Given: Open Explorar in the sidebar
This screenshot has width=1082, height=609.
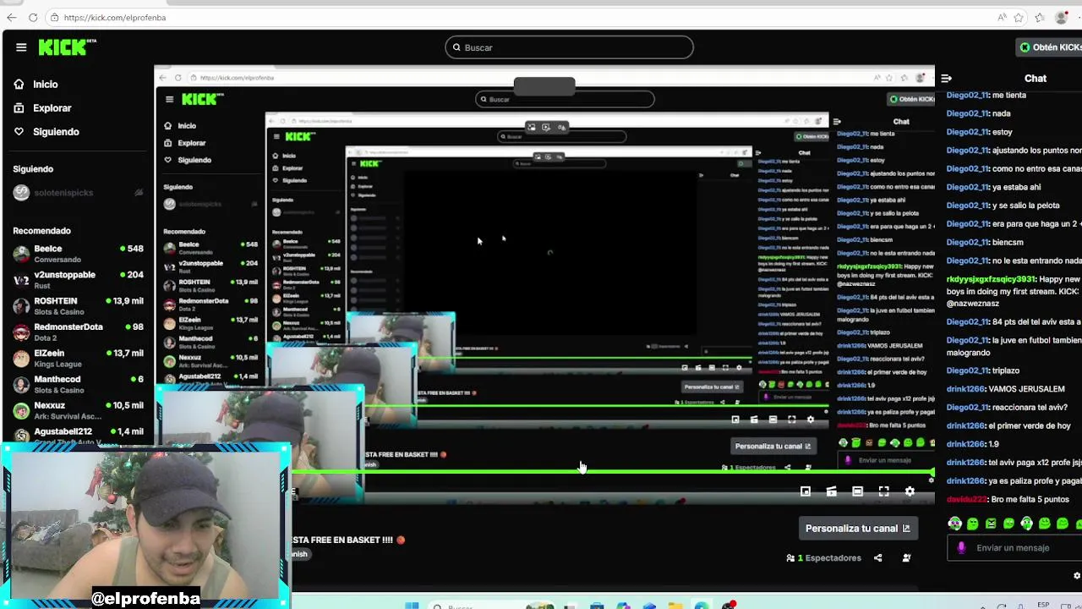Looking at the screenshot, I should 52,108.
